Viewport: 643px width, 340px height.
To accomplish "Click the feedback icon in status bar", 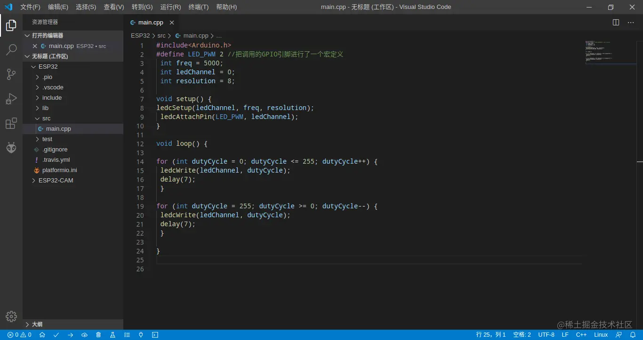I will tap(619, 335).
